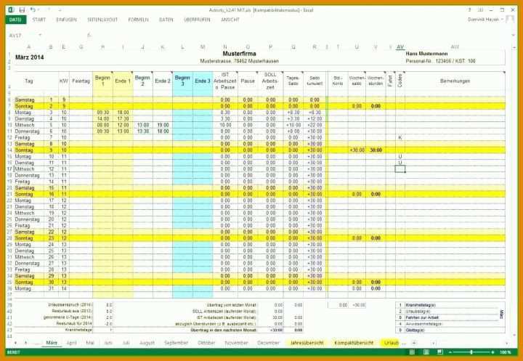The width and height of the screenshot is (523, 361).
Task: Select row header 17
Action: point(9,169)
